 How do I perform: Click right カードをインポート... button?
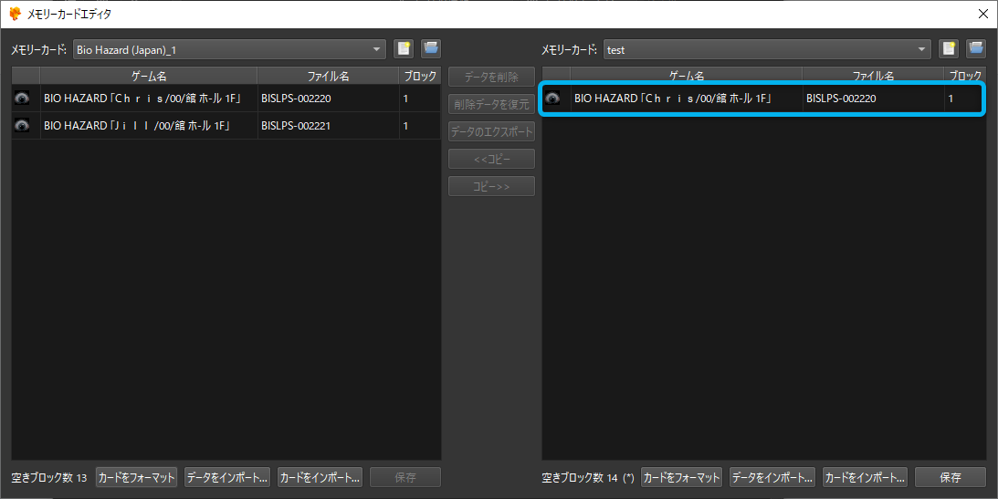(x=865, y=477)
